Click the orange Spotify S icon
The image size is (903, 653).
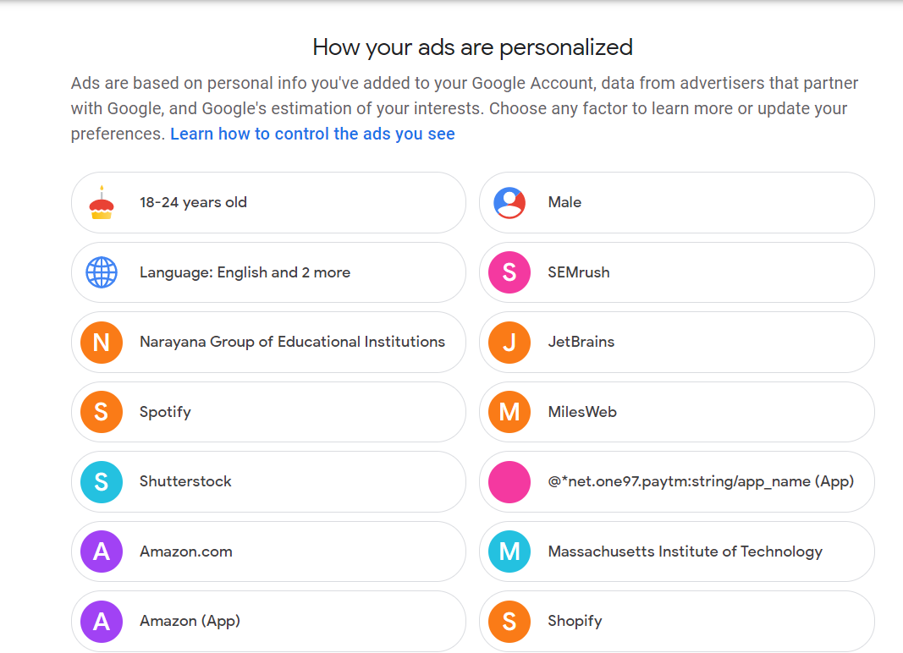pos(102,412)
